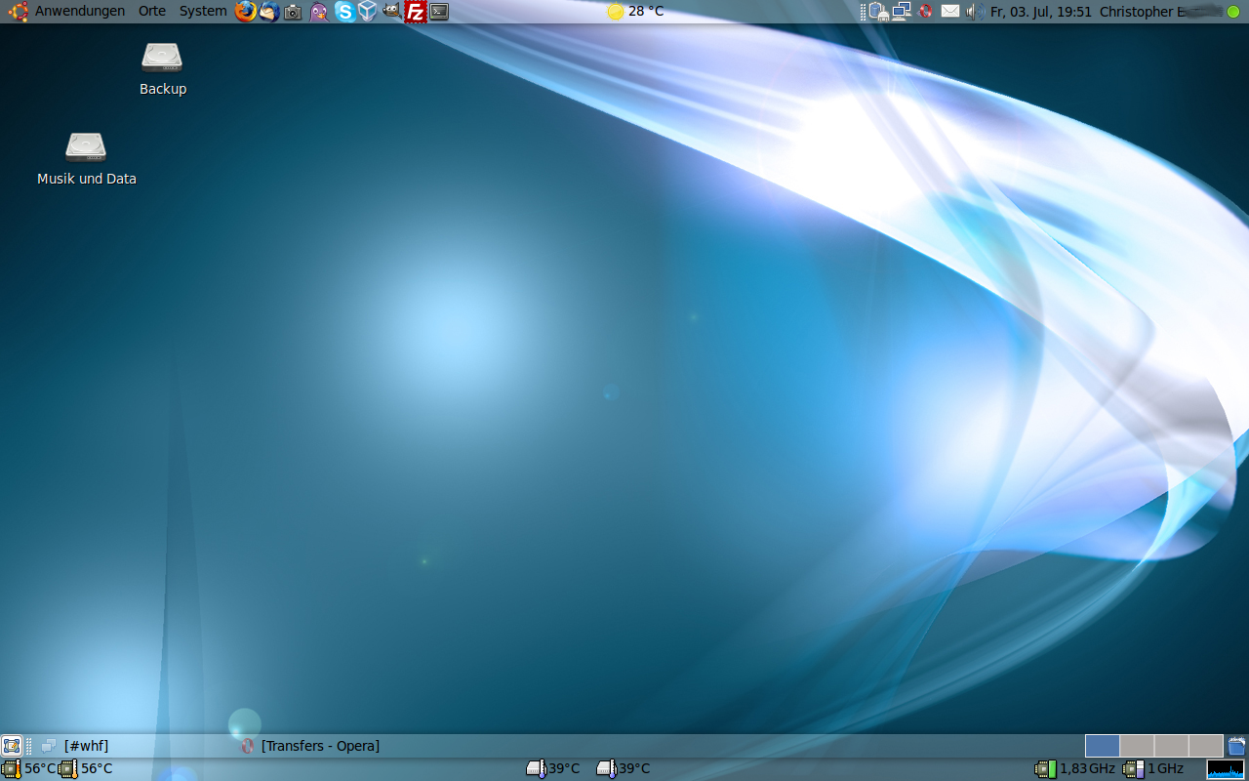1249x781 pixels.
Task: Restore the Transfers - Opera window
Action: (x=320, y=746)
